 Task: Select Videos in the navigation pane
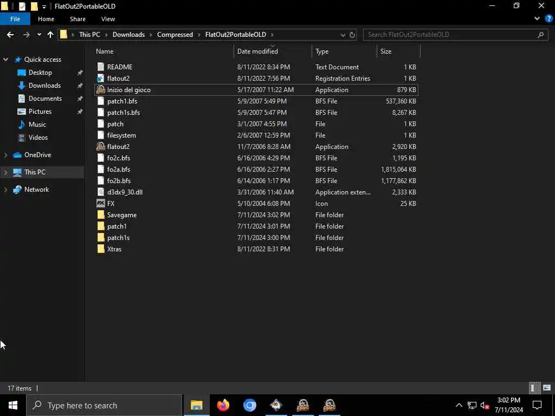coord(38,138)
